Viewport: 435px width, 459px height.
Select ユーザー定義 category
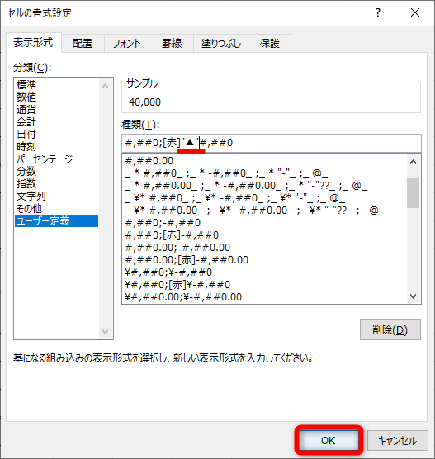(x=56, y=220)
